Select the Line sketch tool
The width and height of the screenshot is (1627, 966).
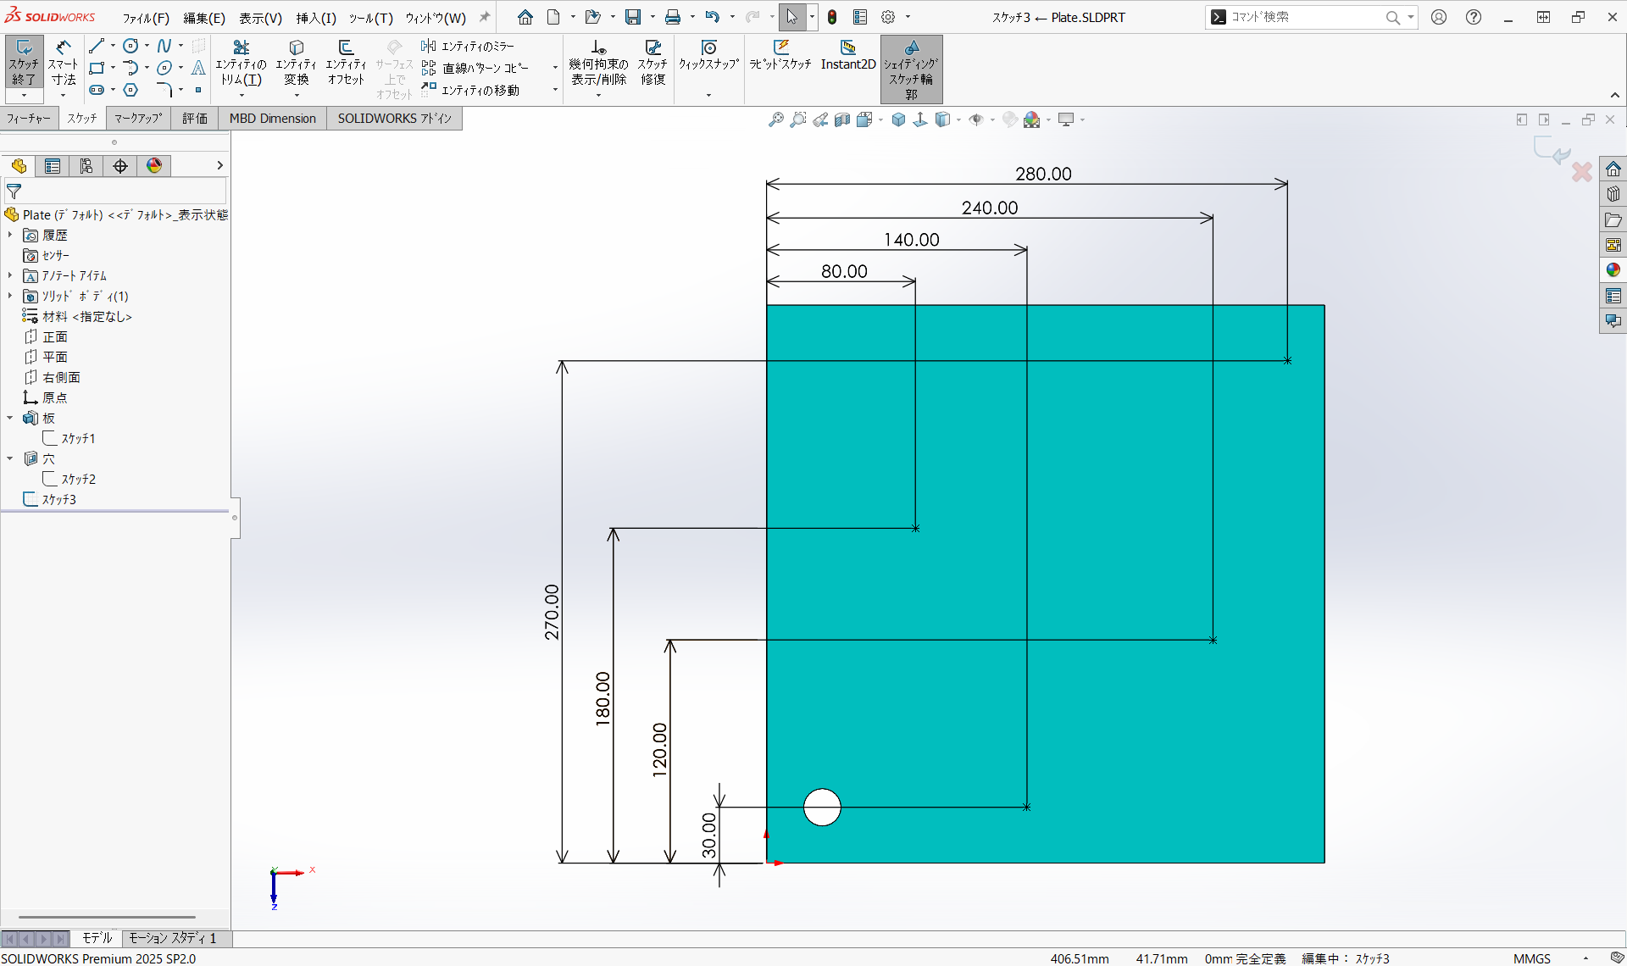pos(97,46)
